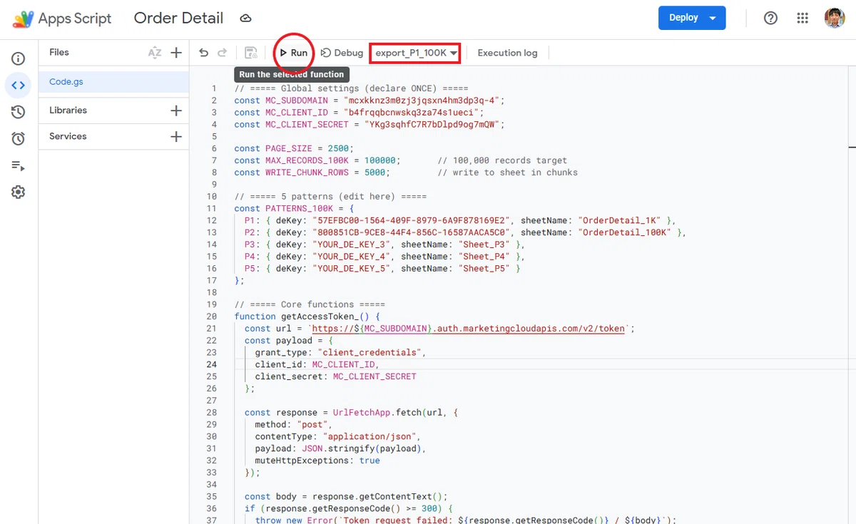The height and width of the screenshot is (524, 856).
Task: Open the Google apps grid launcher
Action: point(802,19)
